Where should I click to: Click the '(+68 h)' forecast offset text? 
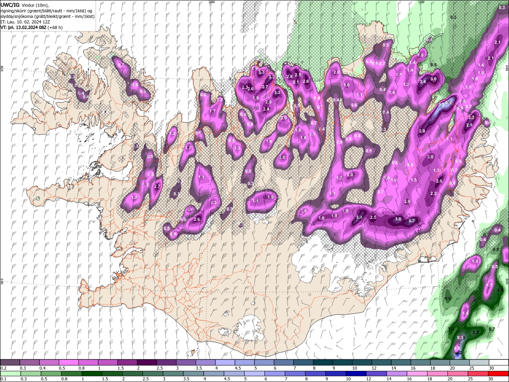(55, 27)
